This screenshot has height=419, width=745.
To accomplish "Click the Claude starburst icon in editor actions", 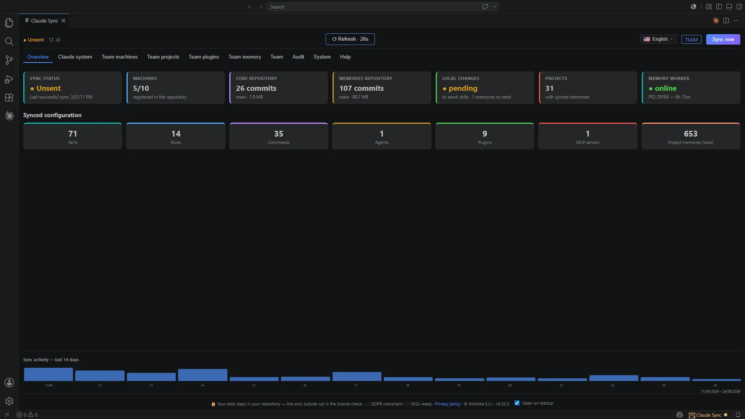I will [716, 21].
